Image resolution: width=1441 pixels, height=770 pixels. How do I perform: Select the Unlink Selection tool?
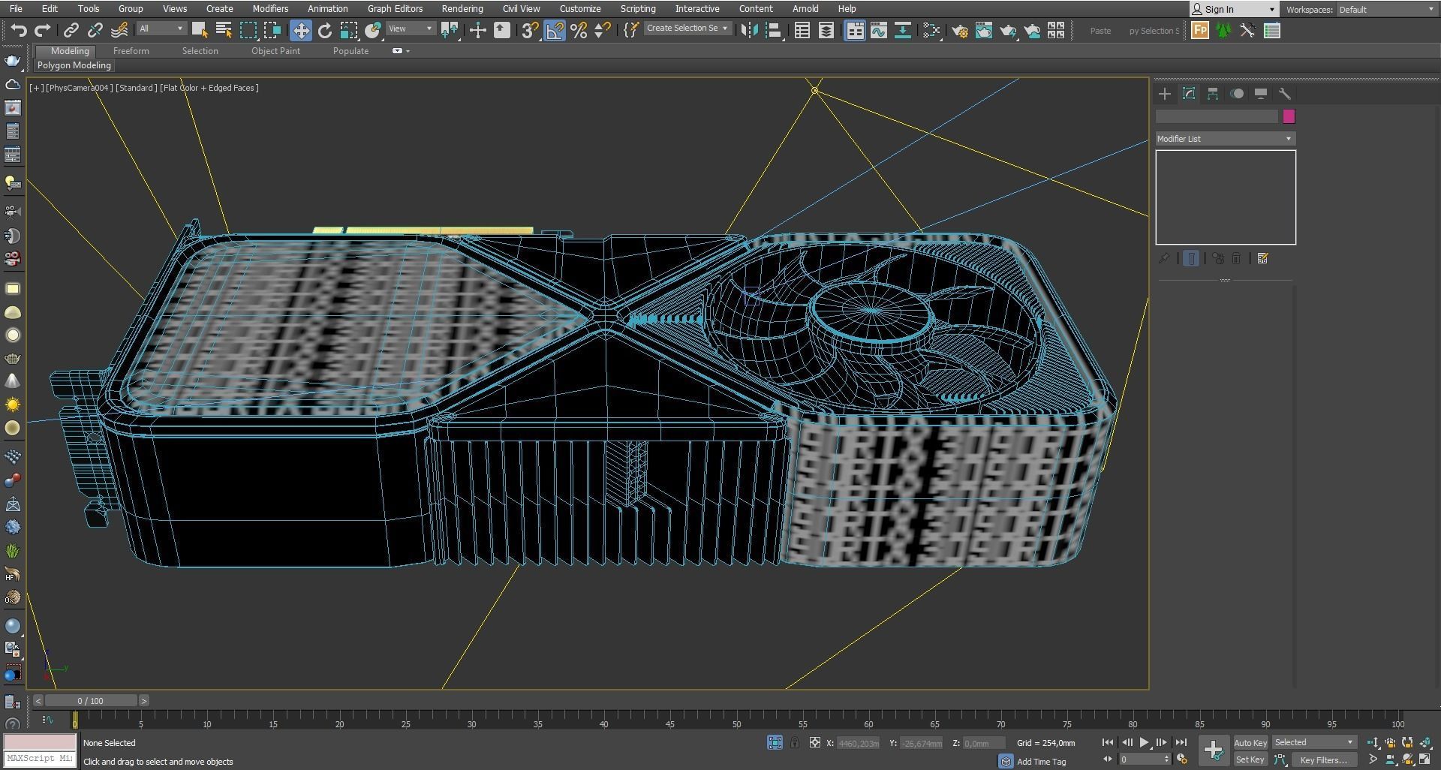pyautogui.click(x=95, y=30)
